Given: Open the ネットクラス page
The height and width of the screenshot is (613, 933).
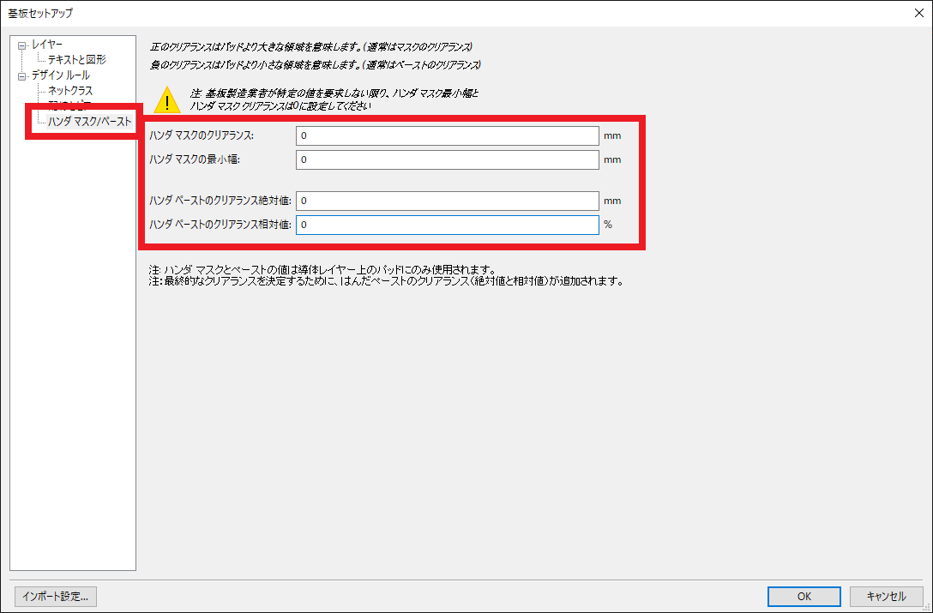Looking at the screenshot, I should point(70,90).
